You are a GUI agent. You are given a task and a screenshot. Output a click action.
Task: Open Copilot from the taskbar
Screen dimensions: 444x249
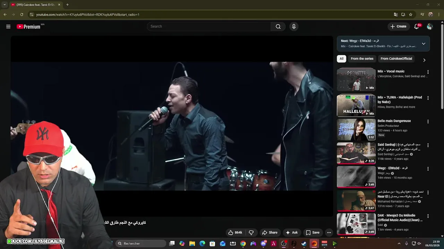[x=182, y=243]
